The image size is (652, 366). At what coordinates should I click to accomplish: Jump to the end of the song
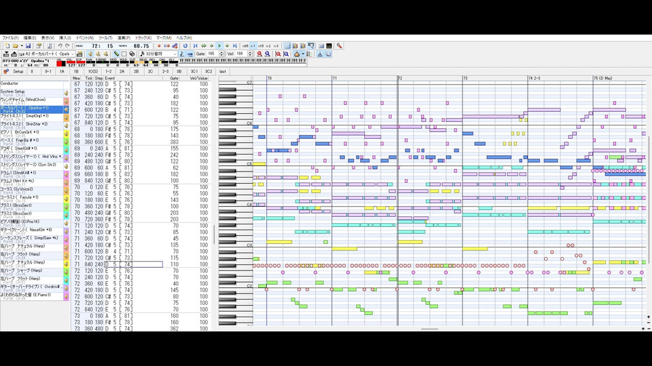coord(235,46)
